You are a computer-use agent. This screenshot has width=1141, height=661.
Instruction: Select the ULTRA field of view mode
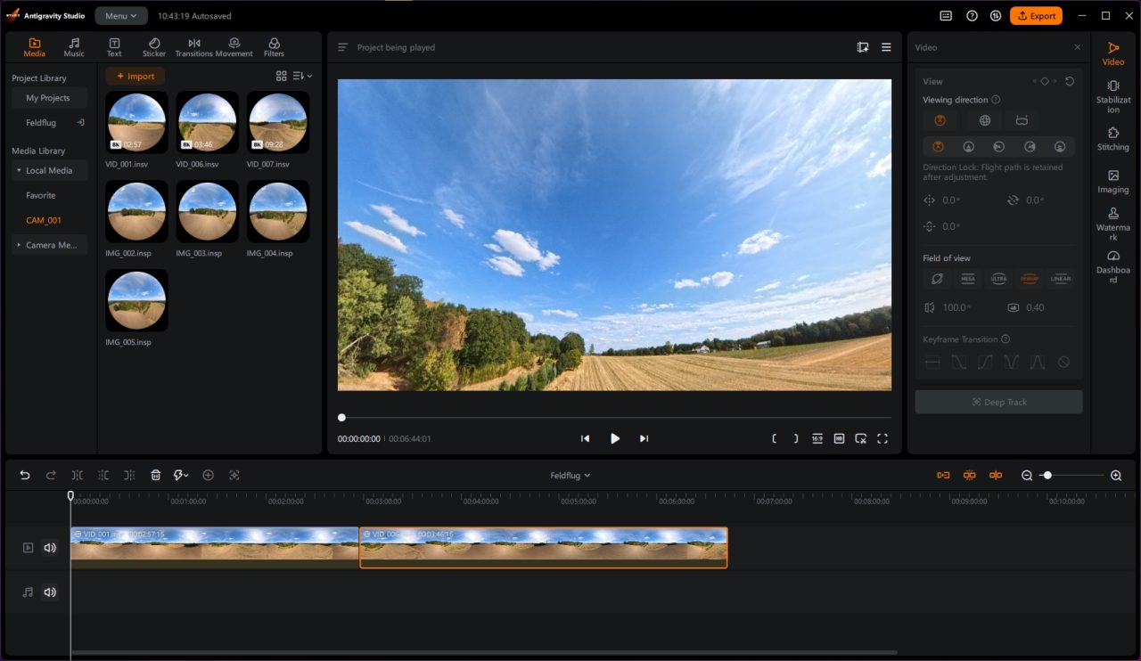click(998, 279)
